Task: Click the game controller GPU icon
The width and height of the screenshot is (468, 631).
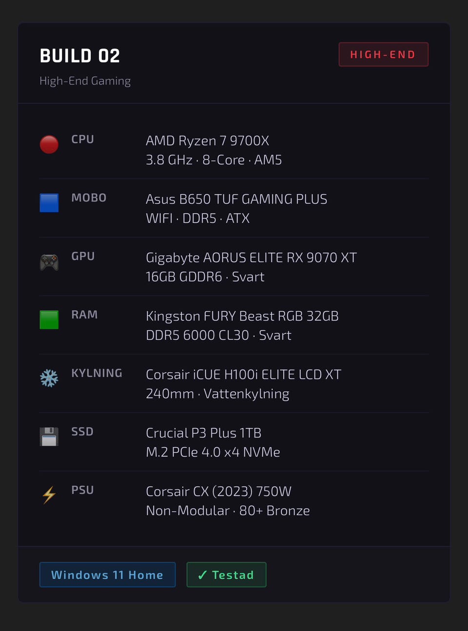Action: pos(49,262)
